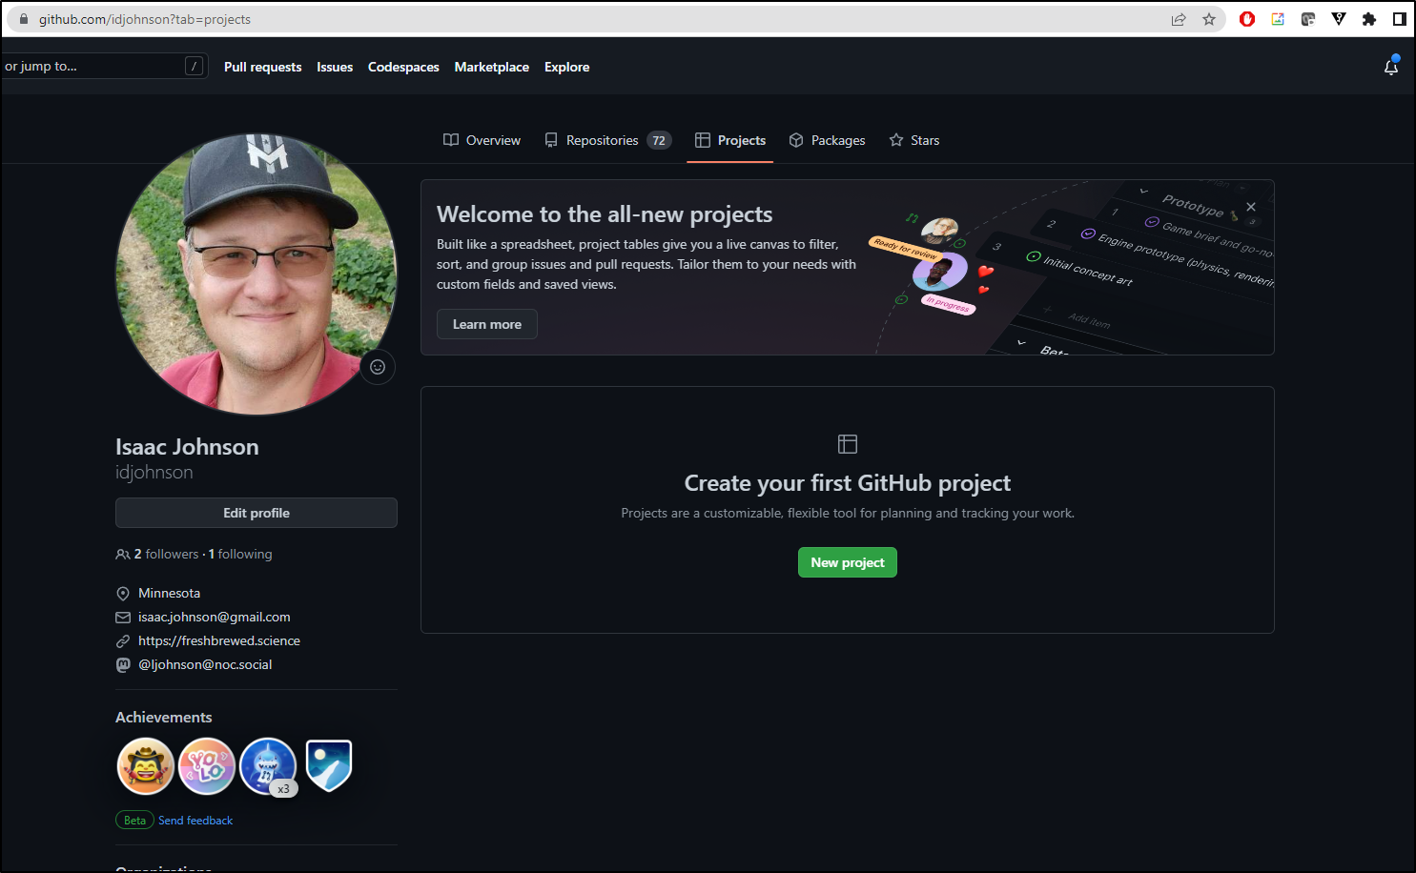Switch to the Stars tab

point(914,140)
